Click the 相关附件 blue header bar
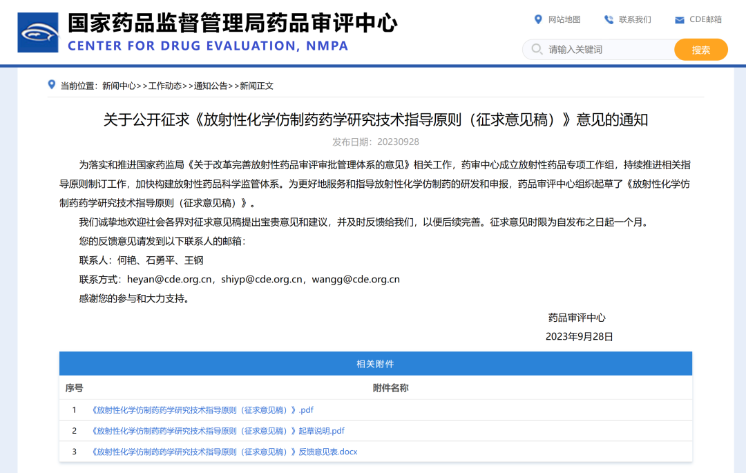The width and height of the screenshot is (746, 473). click(375, 364)
